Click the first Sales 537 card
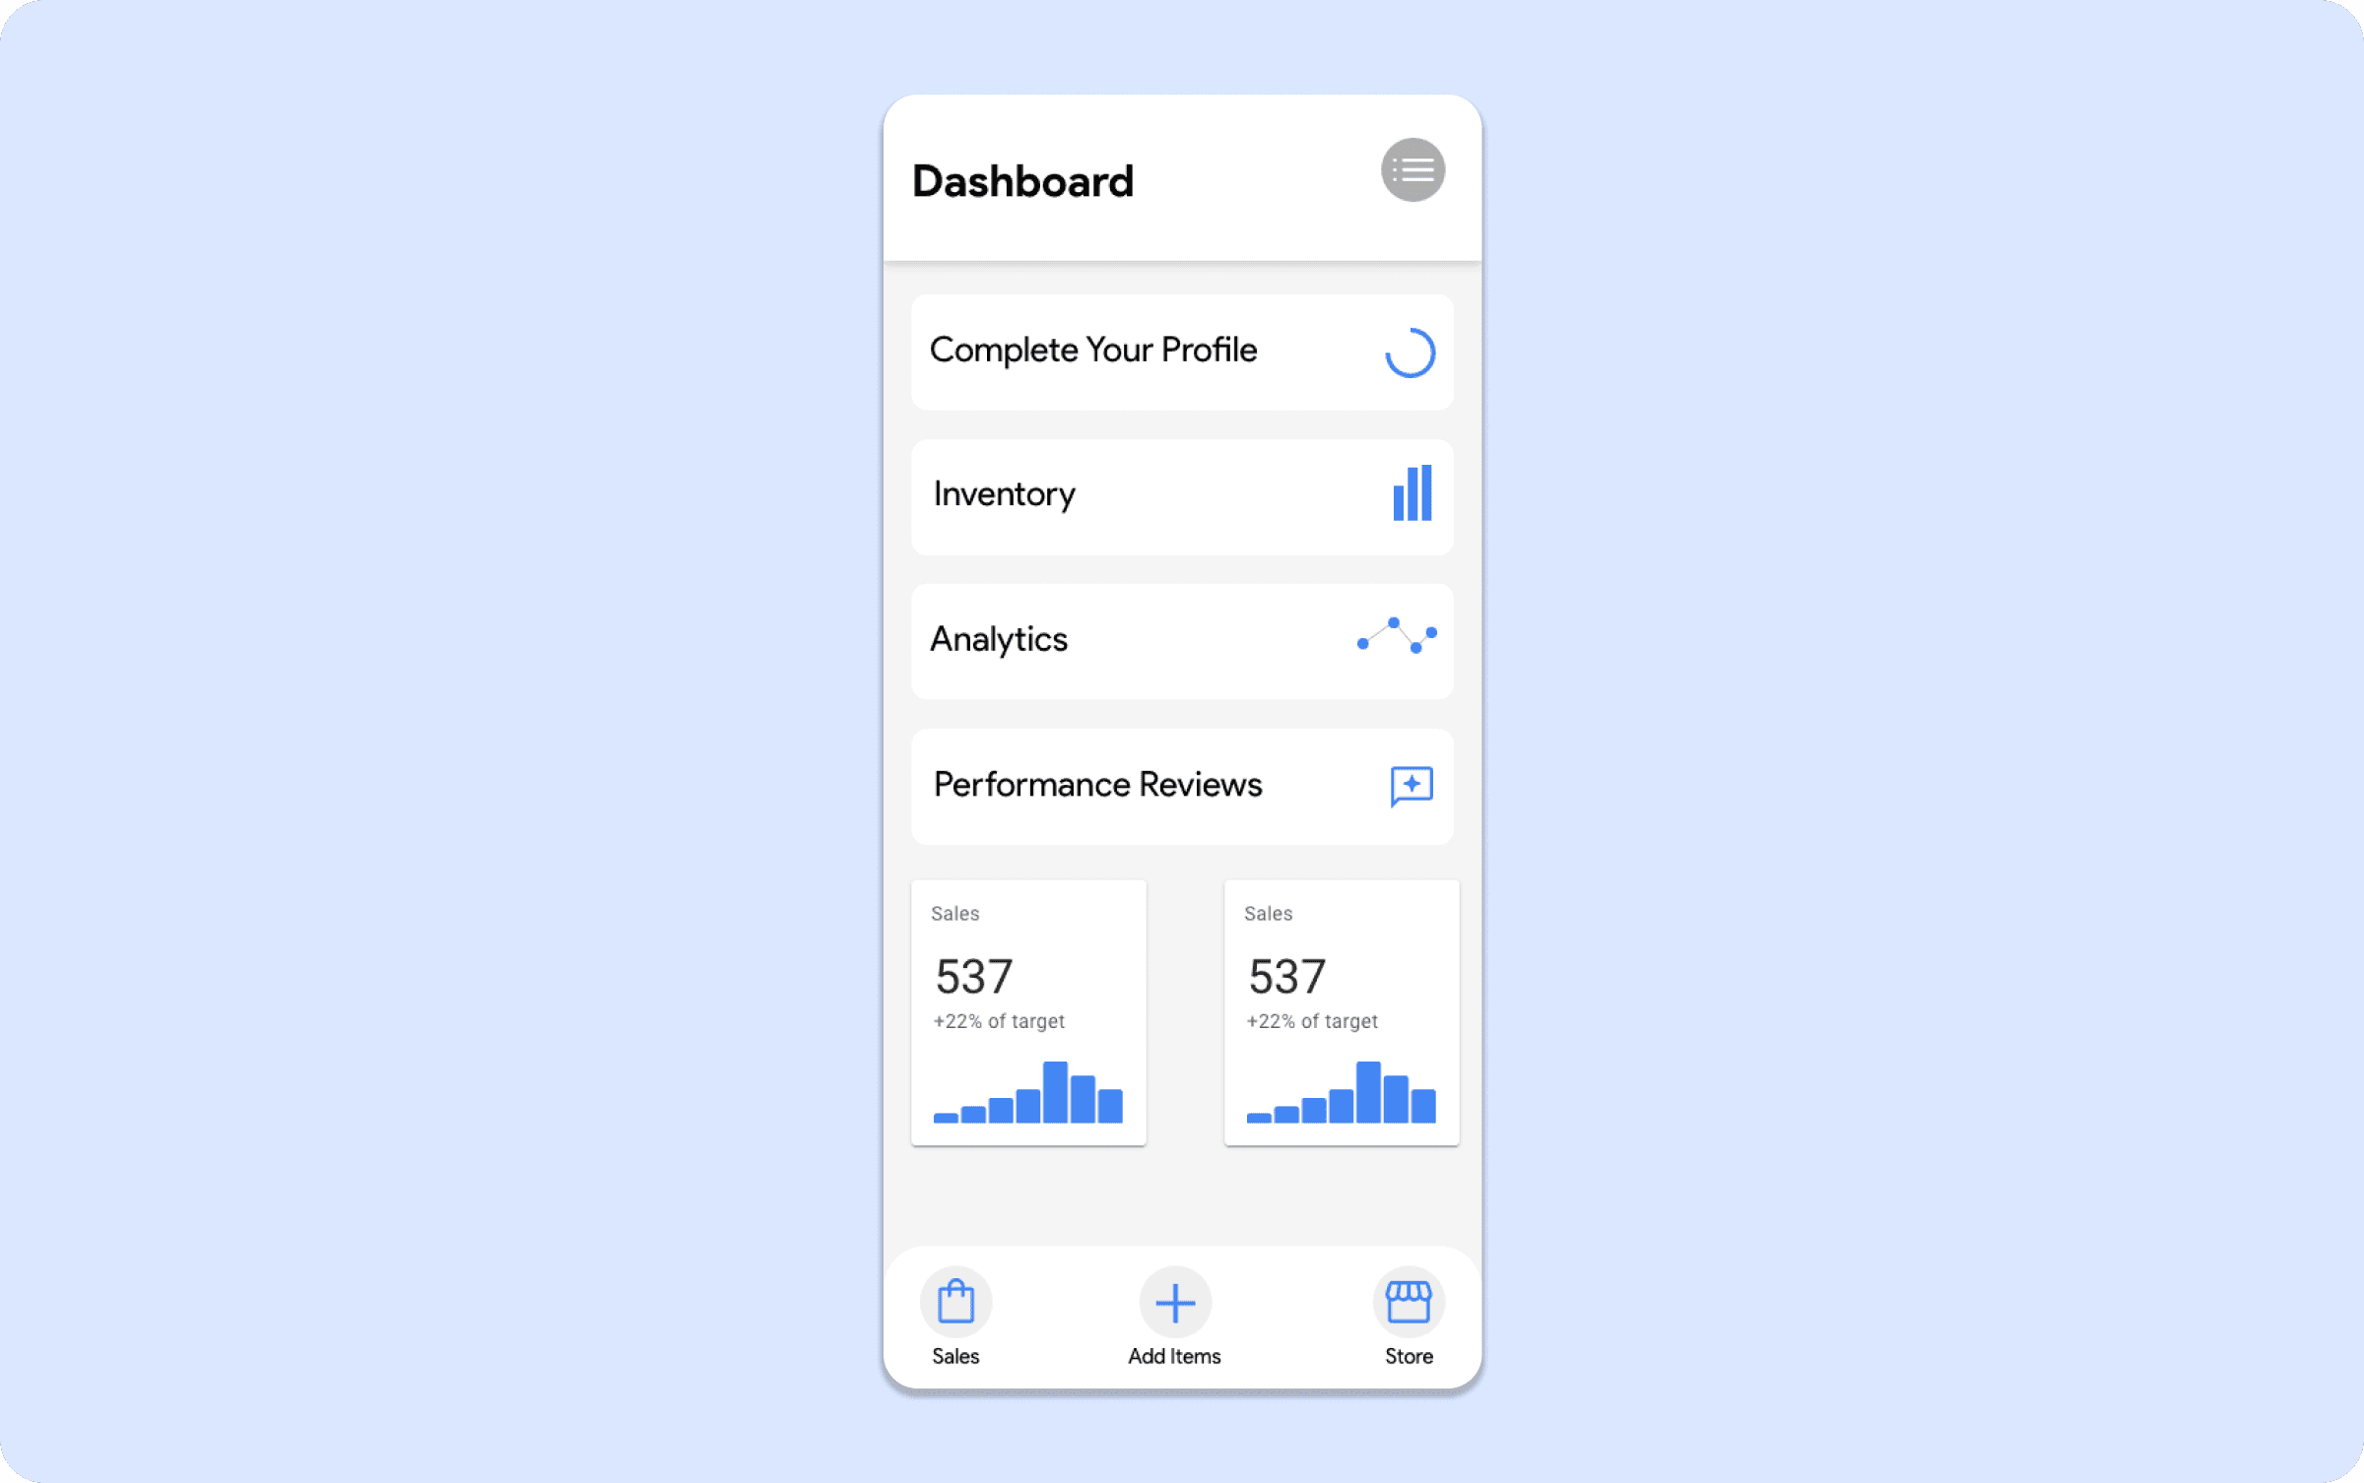The width and height of the screenshot is (2364, 1483). click(1024, 1008)
